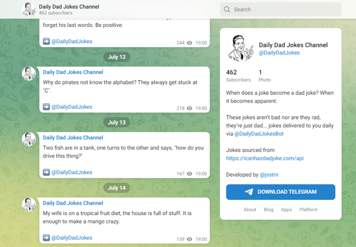
Task: Open channel name above the mango joke
Action: pos(73,203)
